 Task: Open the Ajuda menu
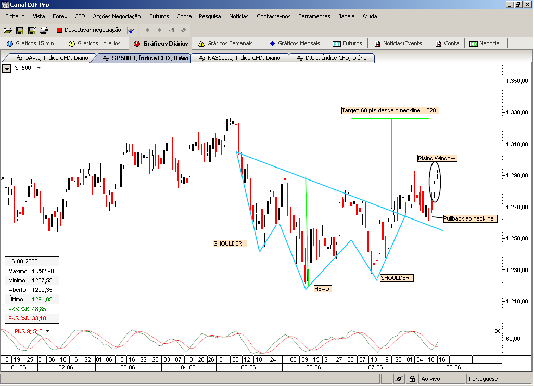[x=370, y=16]
